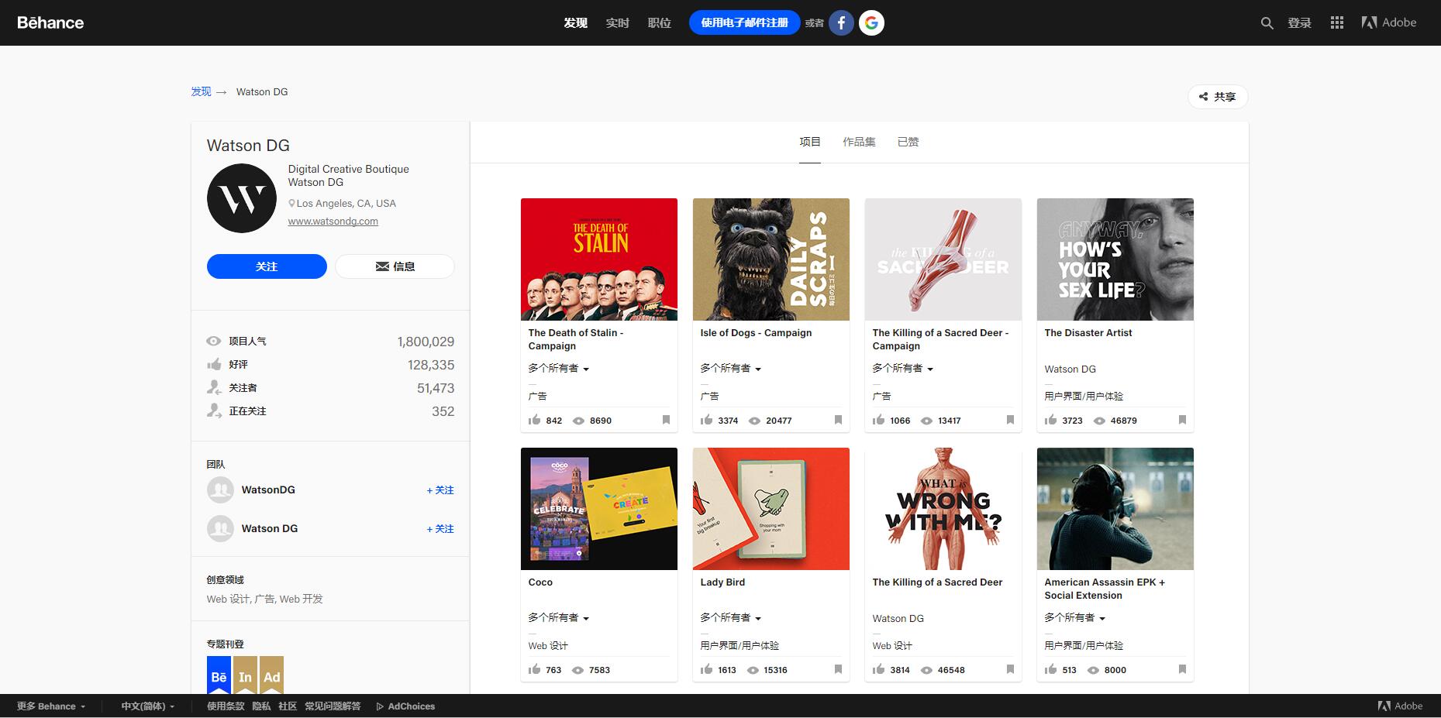Expand owners dropdown for Coco
This screenshot has width=1441, height=718.
559,617
